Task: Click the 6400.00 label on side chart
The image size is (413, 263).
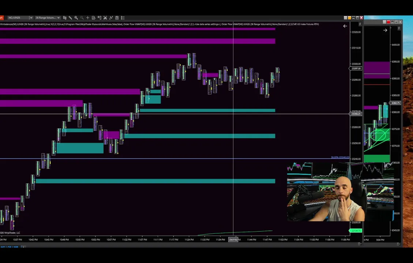Action: pyautogui.click(x=395, y=45)
